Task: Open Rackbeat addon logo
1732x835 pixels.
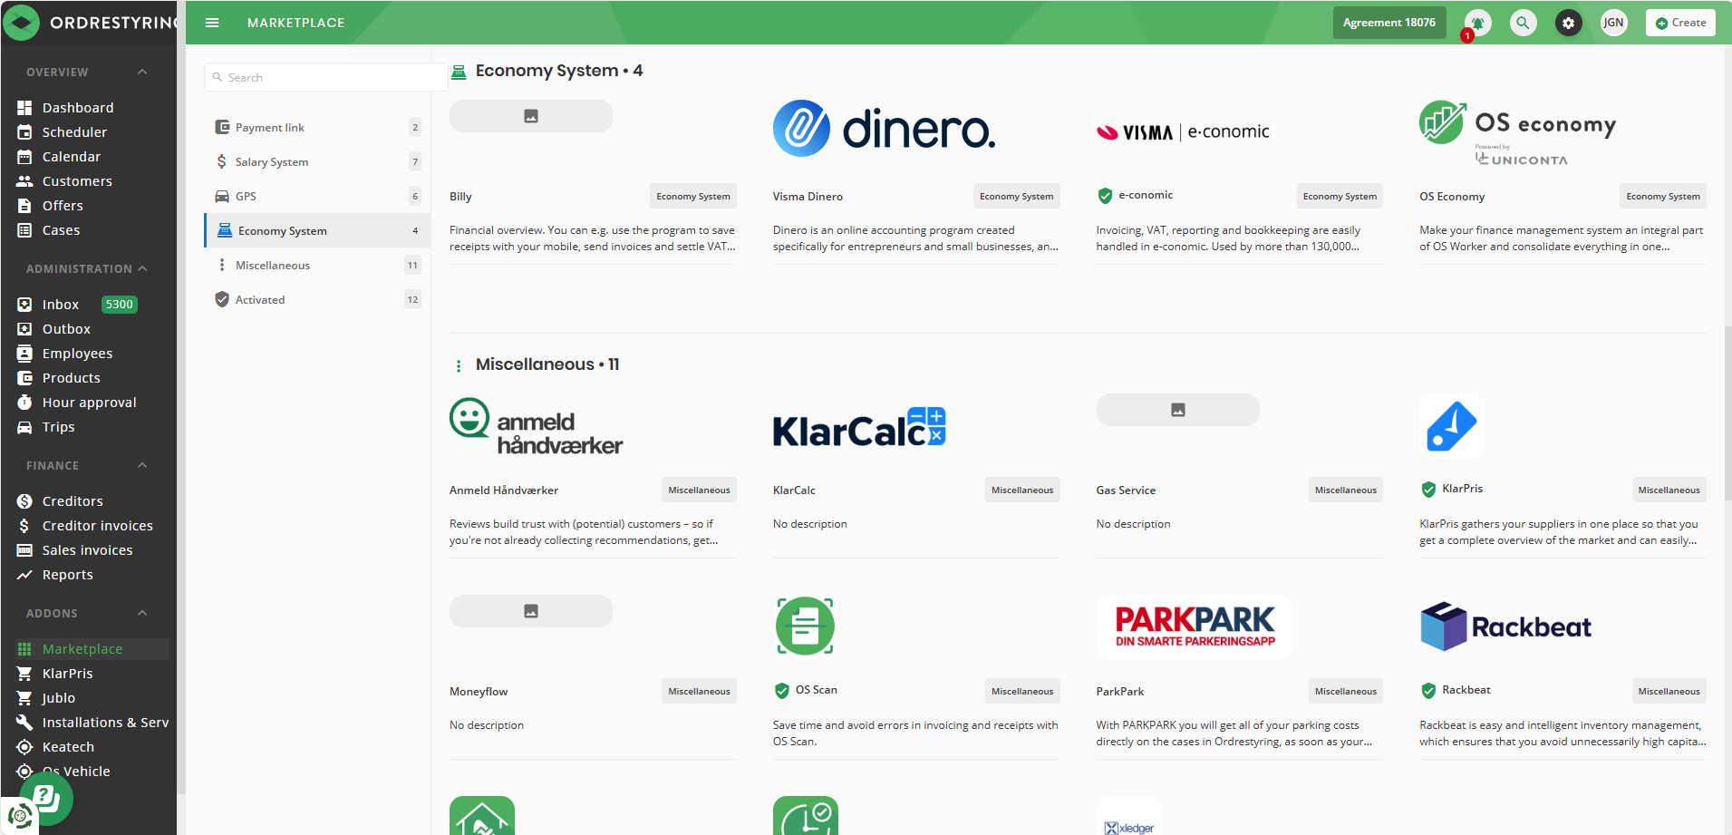Action: (x=1505, y=626)
